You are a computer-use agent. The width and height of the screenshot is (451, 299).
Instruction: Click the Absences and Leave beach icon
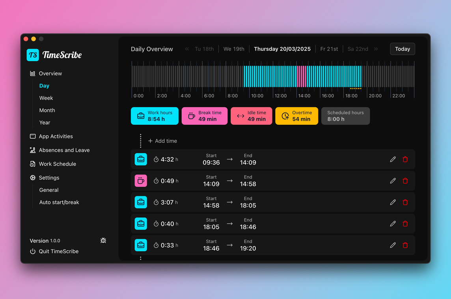(x=32, y=150)
